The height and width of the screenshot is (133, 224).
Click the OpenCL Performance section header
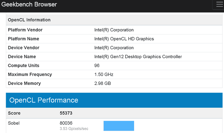click(x=114, y=100)
